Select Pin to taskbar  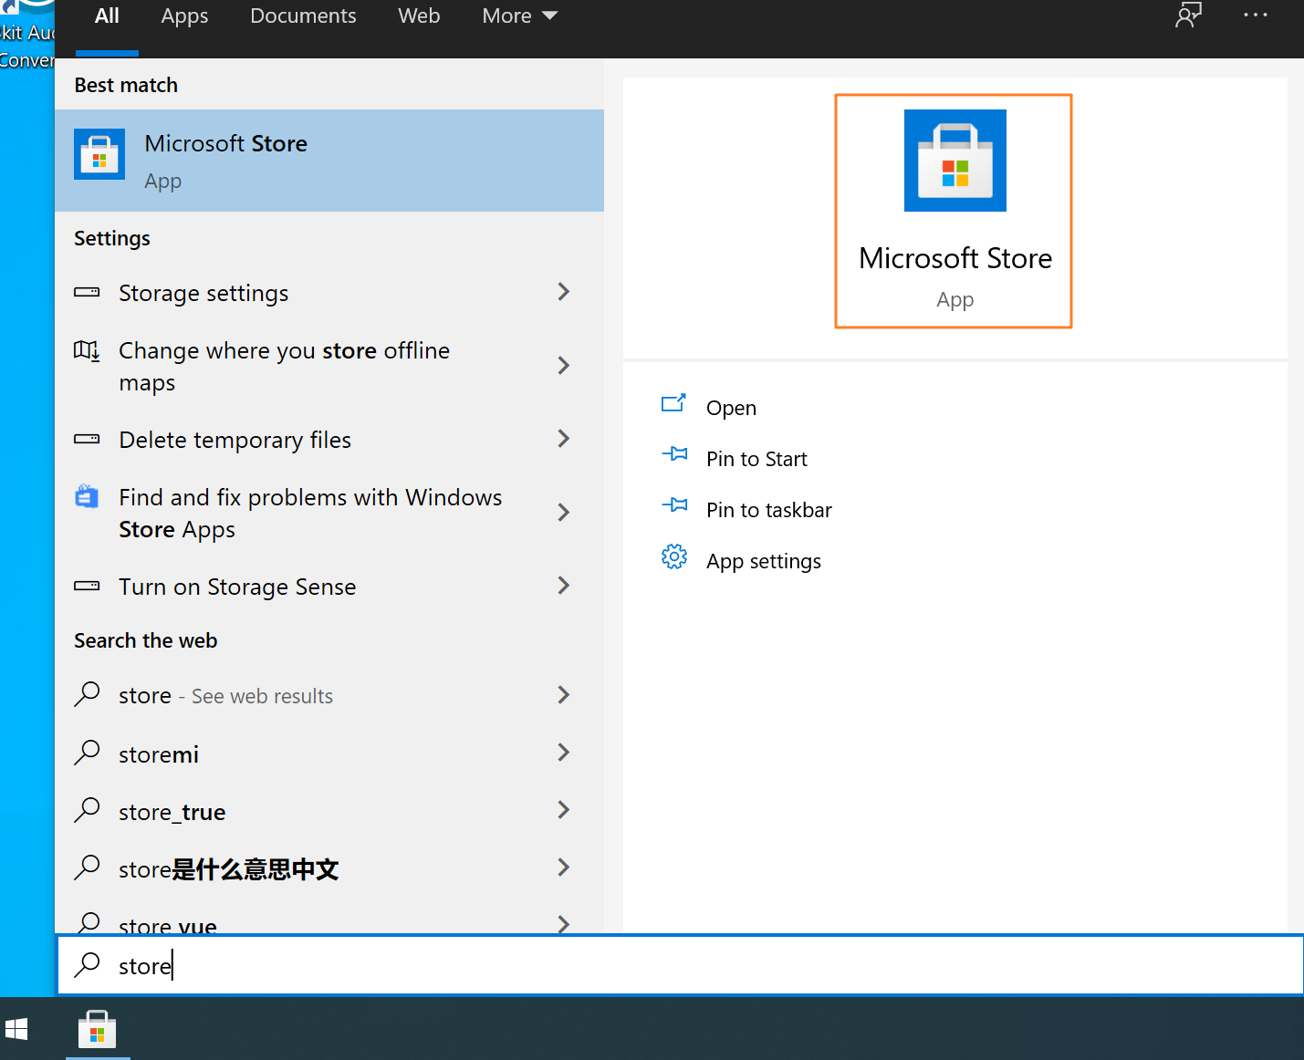(x=768, y=510)
